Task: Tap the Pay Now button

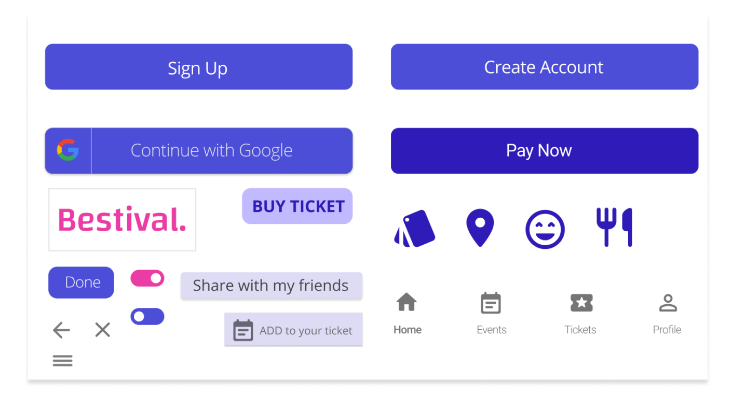Action: tap(545, 151)
